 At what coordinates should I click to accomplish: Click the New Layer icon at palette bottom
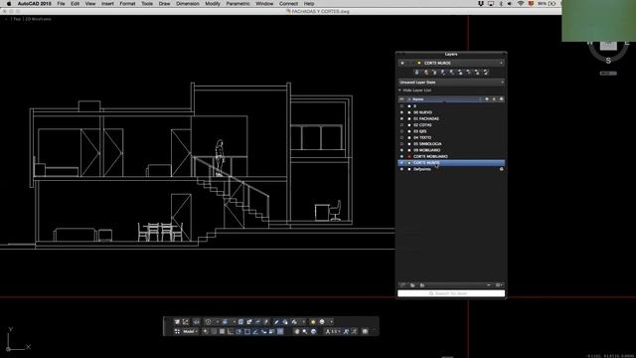point(402,285)
